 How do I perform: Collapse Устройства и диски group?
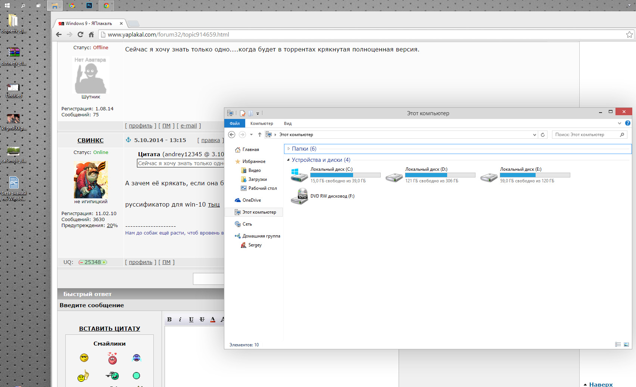pos(288,160)
